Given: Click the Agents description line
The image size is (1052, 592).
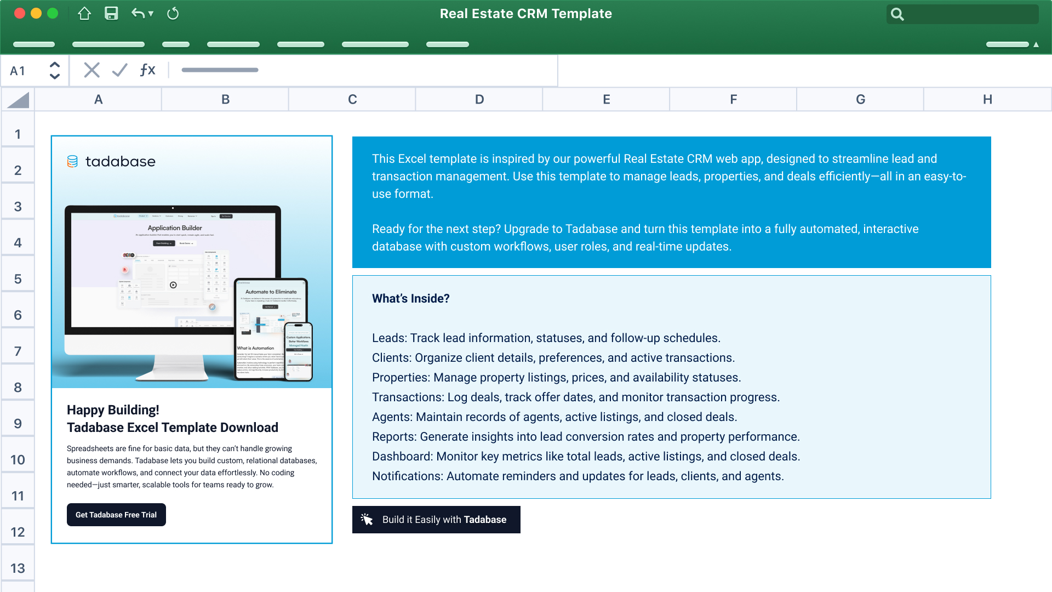Looking at the screenshot, I should [554, 417].
